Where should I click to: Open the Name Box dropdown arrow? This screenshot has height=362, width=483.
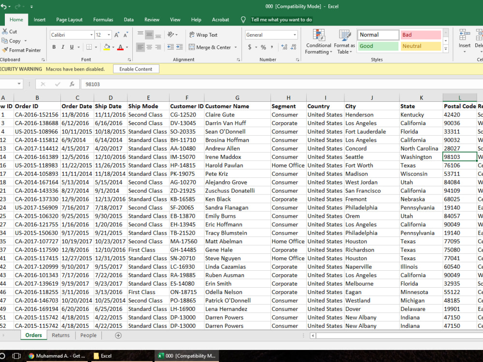coord(19,84)
